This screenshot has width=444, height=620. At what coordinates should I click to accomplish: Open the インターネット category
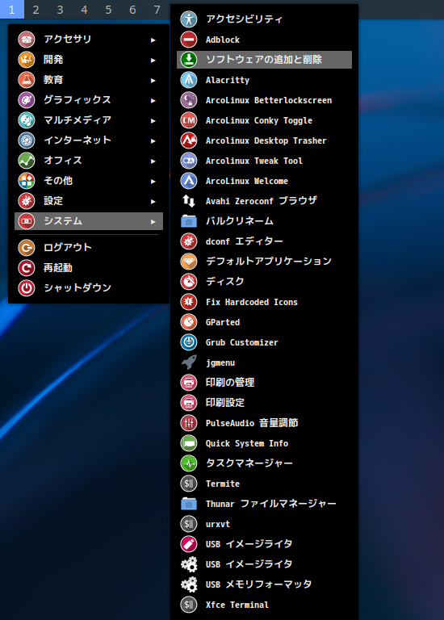pyautogui.click(x=89, y=140)
